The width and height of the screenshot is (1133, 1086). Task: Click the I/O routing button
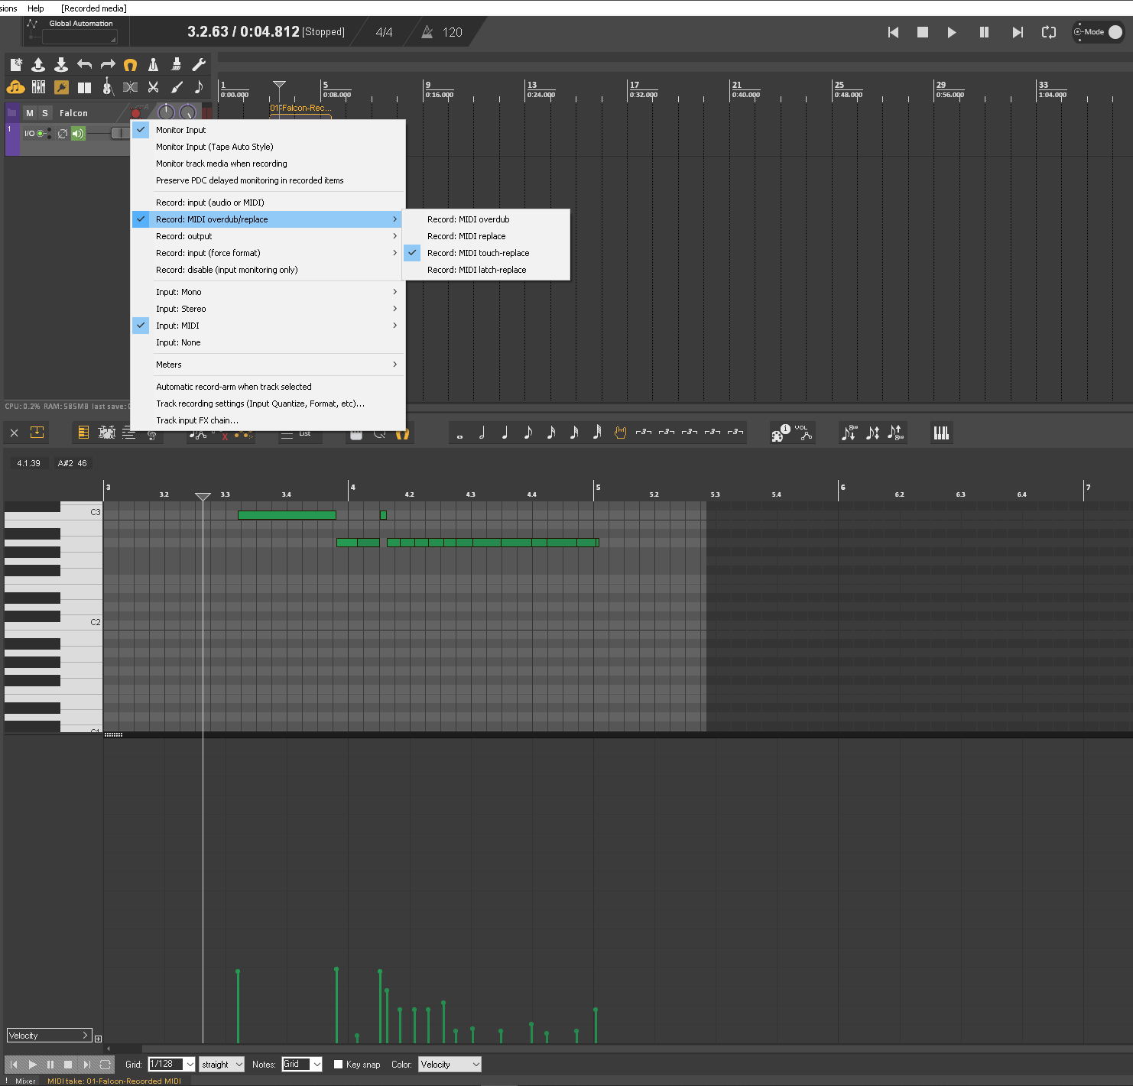pyautogui.click(x=29, y=134)
